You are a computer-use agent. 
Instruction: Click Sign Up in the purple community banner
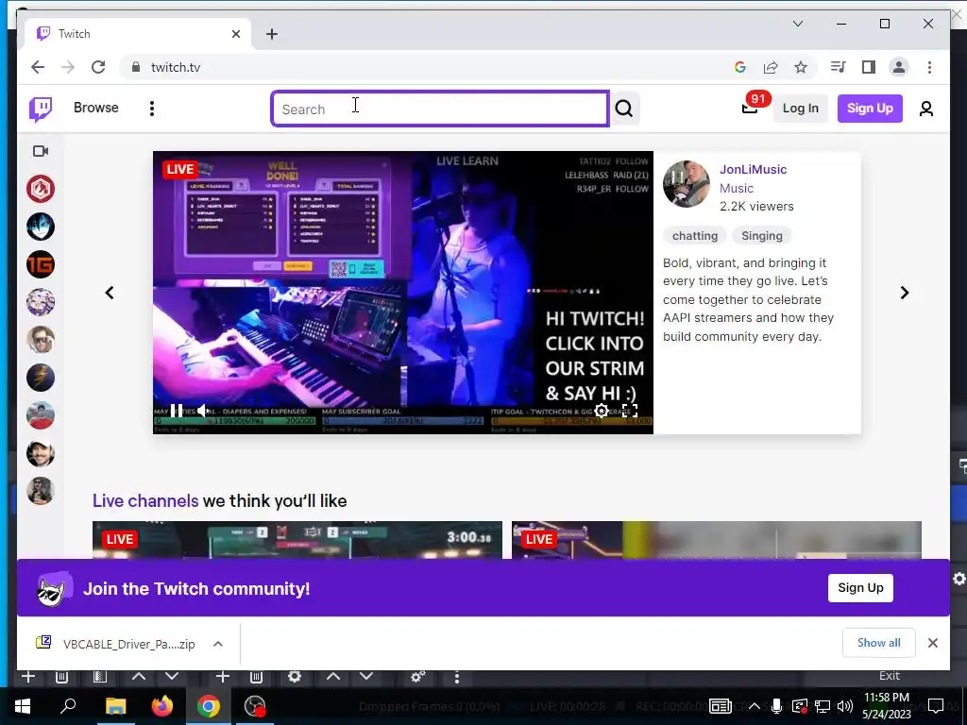[860, 588]
